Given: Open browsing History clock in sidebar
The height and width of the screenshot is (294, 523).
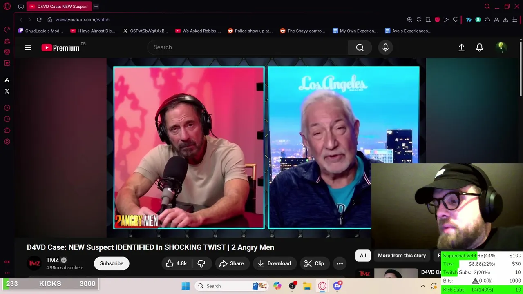Looking at the screenshot, I should click(x=7, y=119).
